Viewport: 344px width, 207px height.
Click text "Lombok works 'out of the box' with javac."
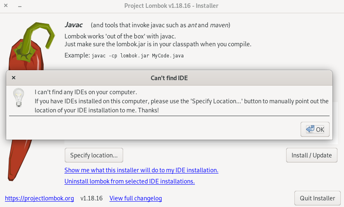coord(120,36)
